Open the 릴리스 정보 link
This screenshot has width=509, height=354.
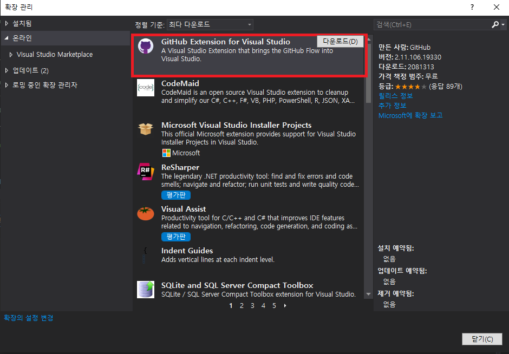click(395, 96)
